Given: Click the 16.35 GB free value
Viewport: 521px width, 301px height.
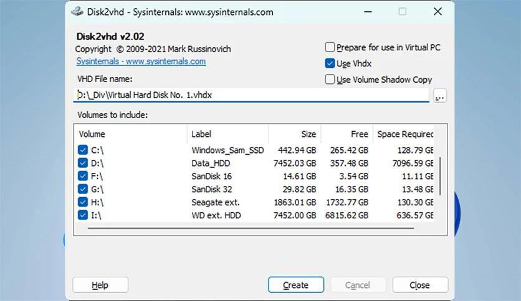Looking at the screenshot, I should (351, 189).
